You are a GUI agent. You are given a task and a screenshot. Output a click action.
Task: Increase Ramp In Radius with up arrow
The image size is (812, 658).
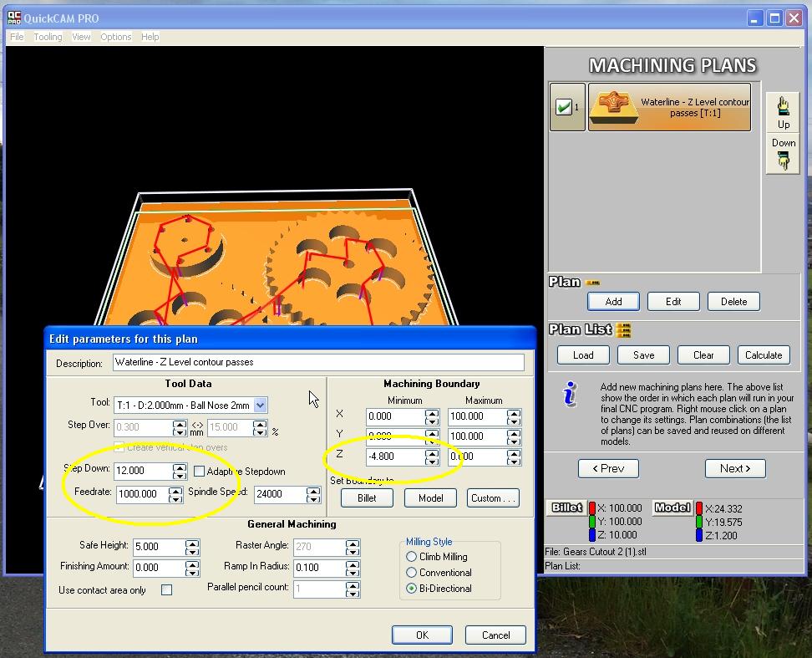(353, 564)
